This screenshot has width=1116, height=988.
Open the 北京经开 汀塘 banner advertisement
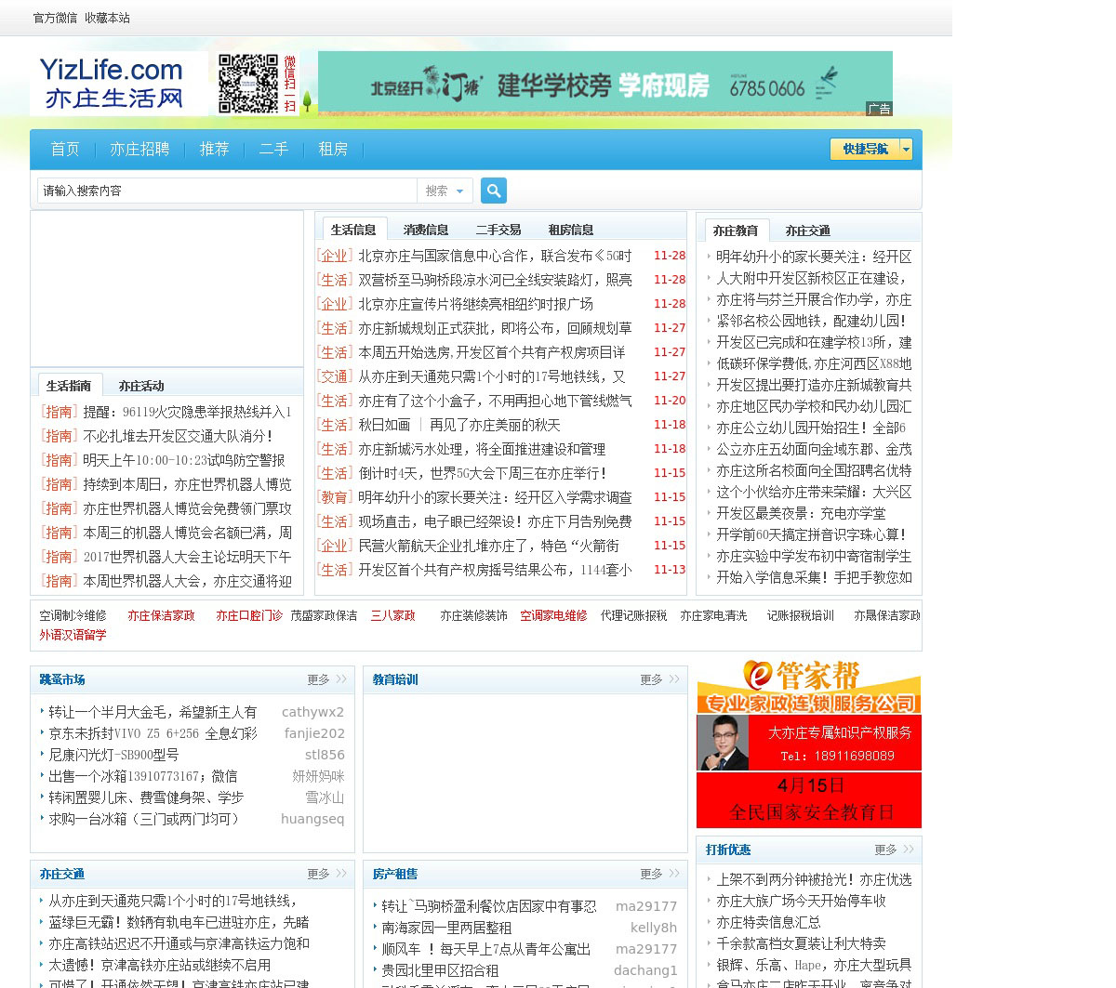tap(604, 84)
